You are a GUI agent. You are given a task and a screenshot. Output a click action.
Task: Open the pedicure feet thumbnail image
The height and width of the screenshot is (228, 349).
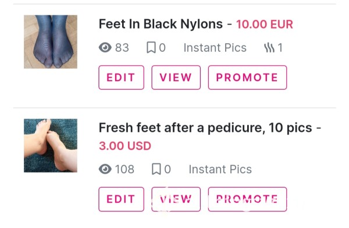(51, 145)
